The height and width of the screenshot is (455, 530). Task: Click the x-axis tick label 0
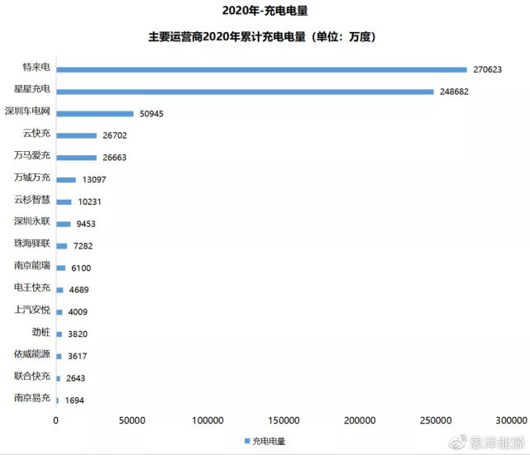[55, 420]
